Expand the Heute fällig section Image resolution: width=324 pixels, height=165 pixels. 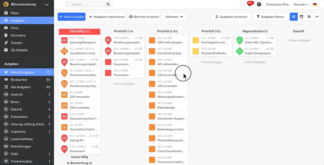click(79, 157)
